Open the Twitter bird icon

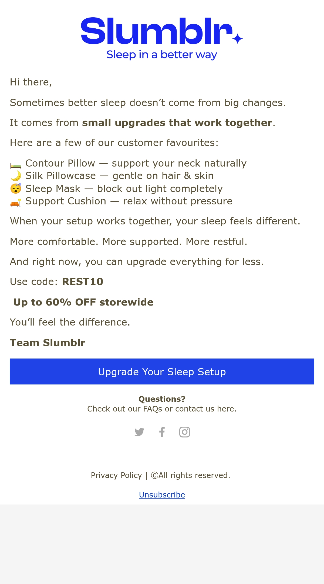point(139,432)
